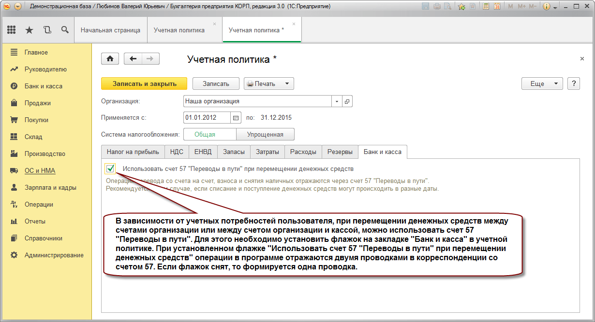Click the 'Записать' button

(x=216, y=84)
